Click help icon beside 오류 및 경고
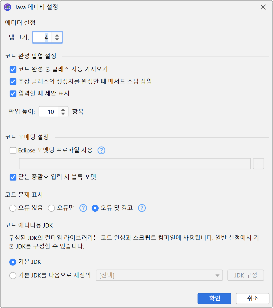This screenshot has height=308, width=273. (142, 208)
